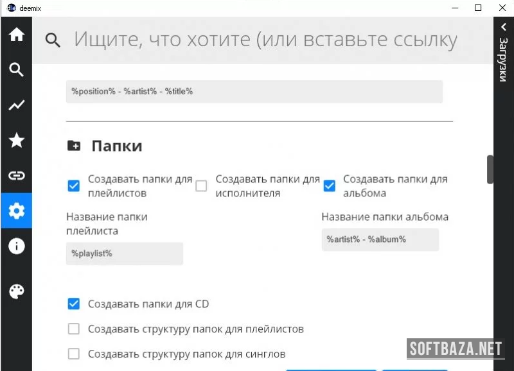Disable "Создавать папки для плейлистов" checkbox
This screenshot has width=514, height=371.
pos(74,186)
